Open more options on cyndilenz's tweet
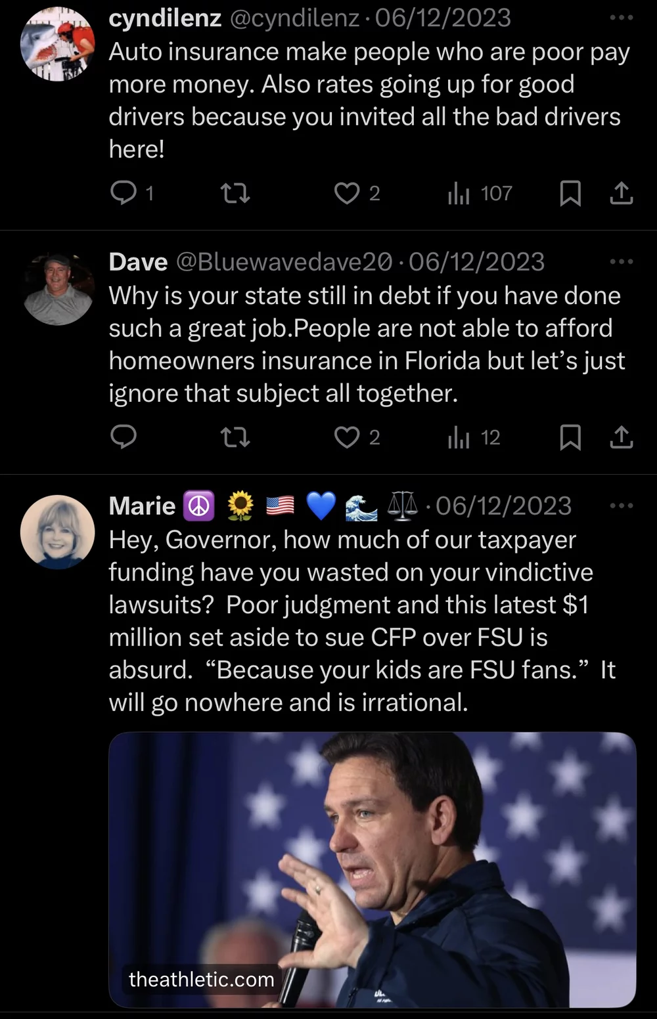This screenshot has width=657, height=1019. pyautogui.click(x=621, y=18)
